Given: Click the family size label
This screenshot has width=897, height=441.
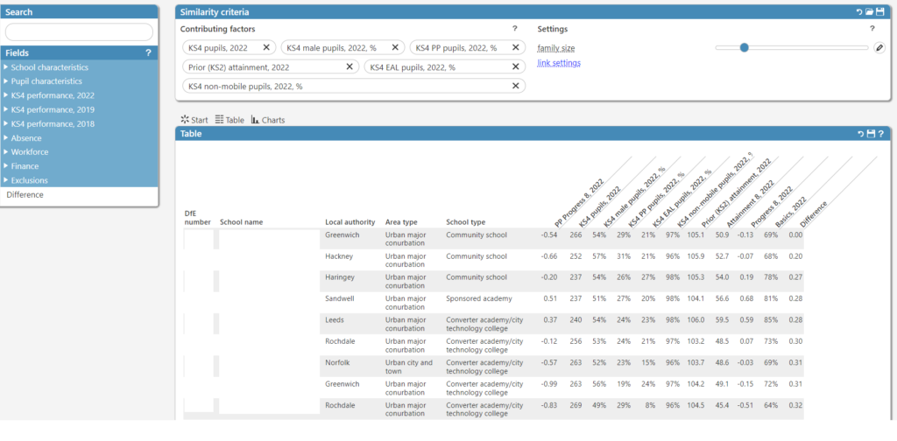Looking at the screenshot, I should click(556, 48).
